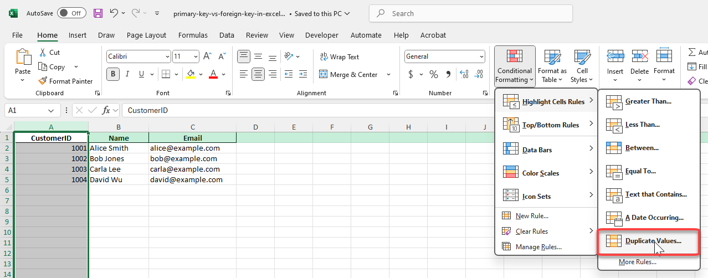Toggle Middle Align vertical alignment

point(258,56)
